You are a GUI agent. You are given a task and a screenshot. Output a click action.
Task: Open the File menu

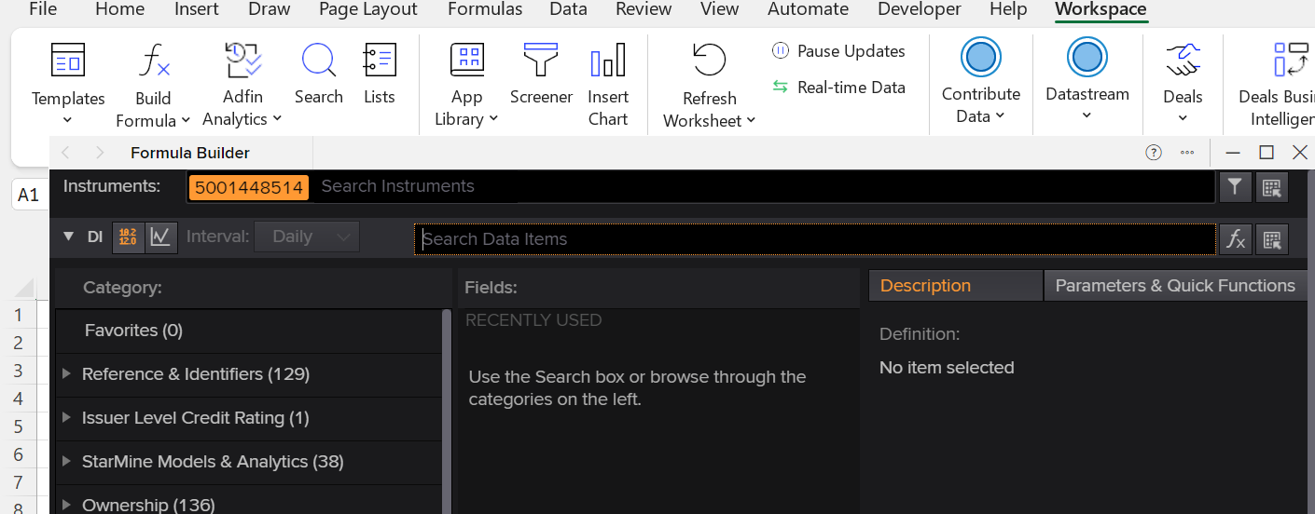point(43,9)
